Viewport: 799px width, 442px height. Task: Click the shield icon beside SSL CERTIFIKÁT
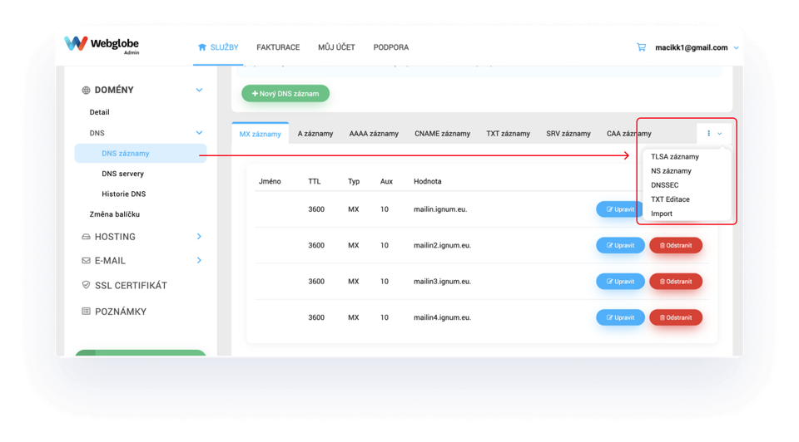86,285
